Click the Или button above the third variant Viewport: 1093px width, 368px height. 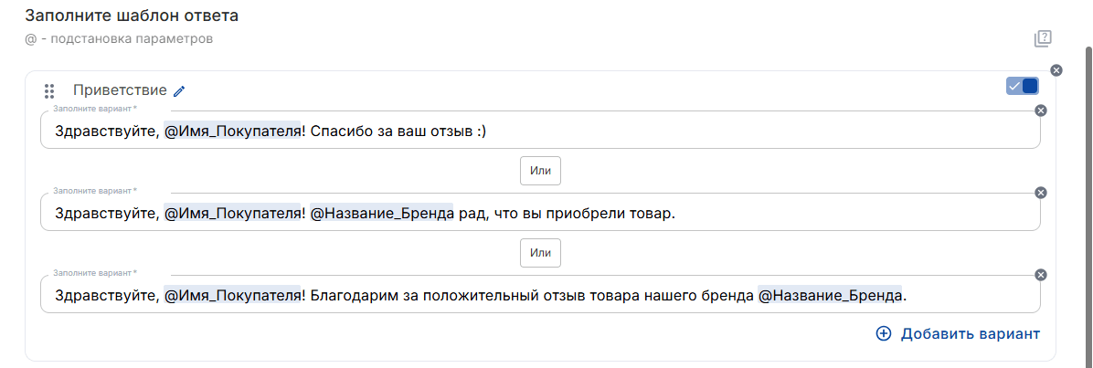click(x=540, y=254)
